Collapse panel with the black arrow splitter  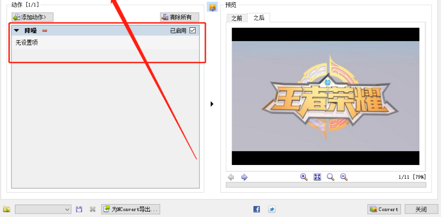click(x=212, y=104)
